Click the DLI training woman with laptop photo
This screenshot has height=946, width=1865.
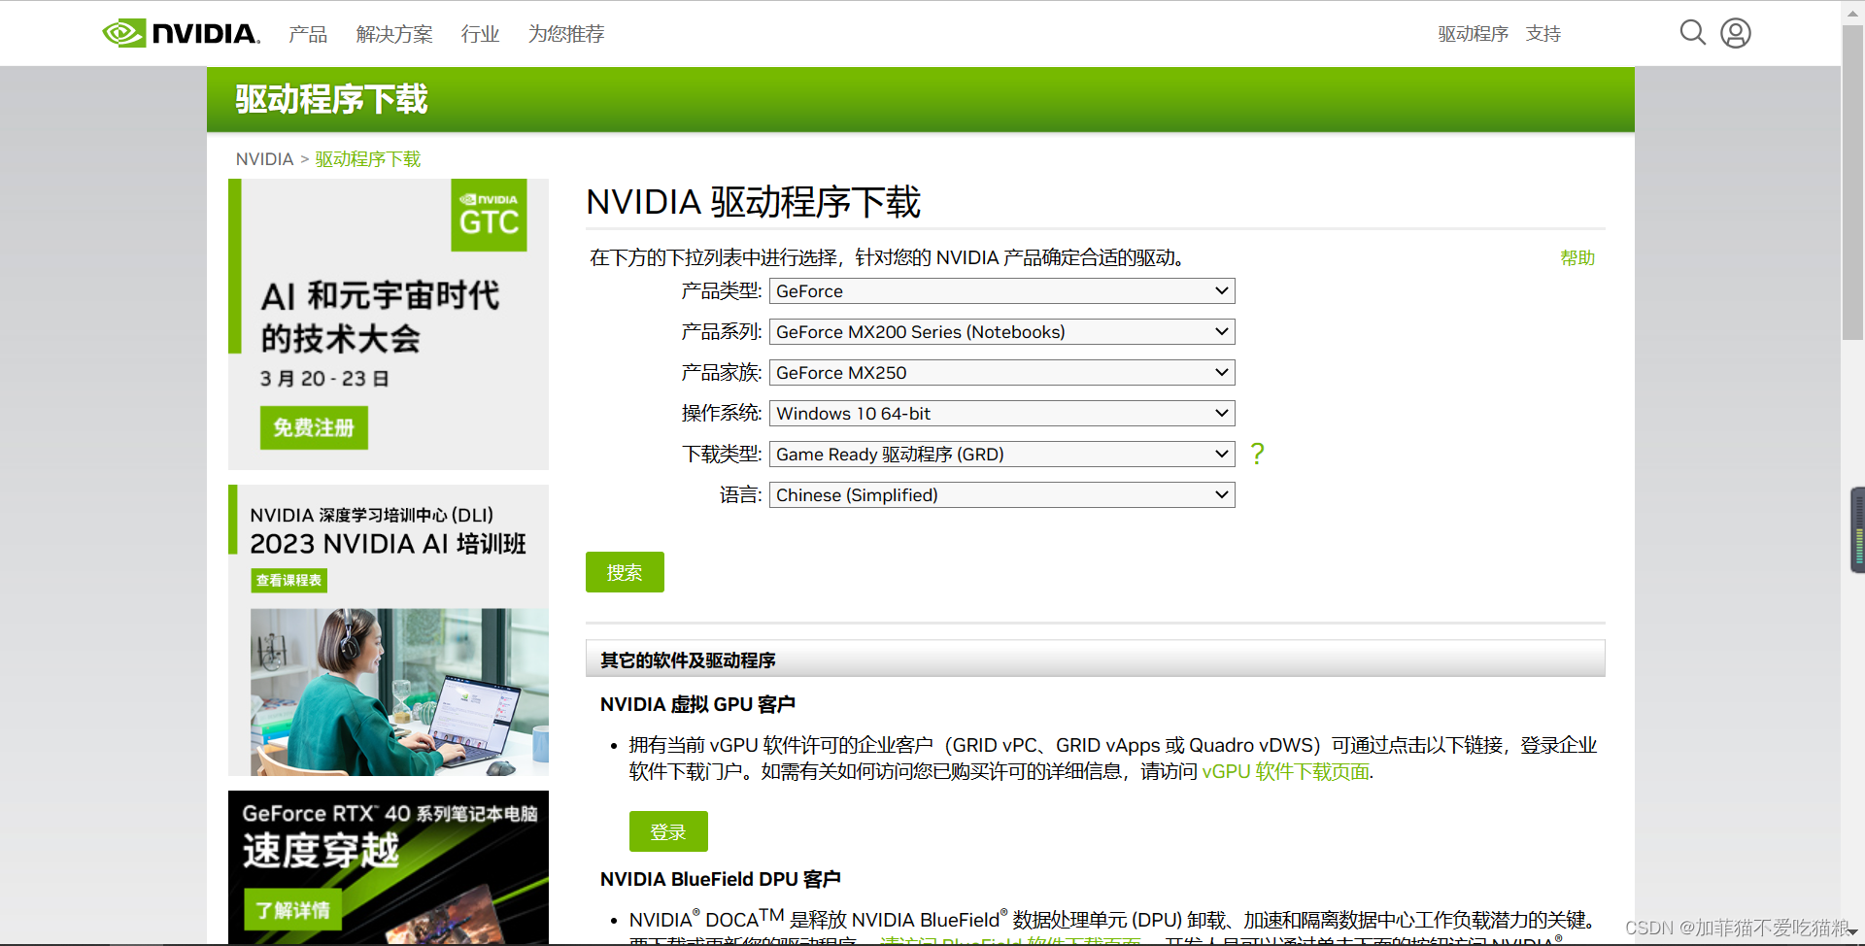click(x=399, y=692)
